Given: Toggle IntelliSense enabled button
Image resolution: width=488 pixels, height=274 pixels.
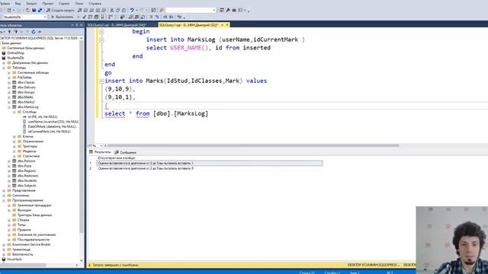Looking at the screenshot, I should (x=102, y=17).
